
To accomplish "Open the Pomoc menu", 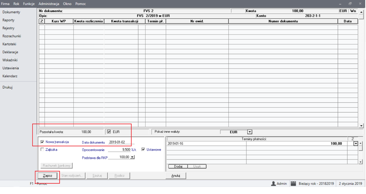I will [81, 4].
